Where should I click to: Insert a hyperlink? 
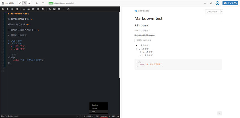(50, 9)
